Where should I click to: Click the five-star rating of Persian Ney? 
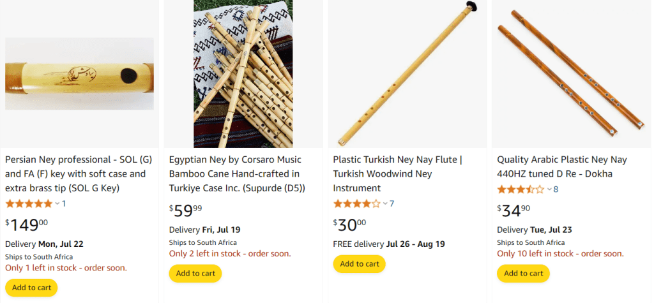click(x=29, y=203)
